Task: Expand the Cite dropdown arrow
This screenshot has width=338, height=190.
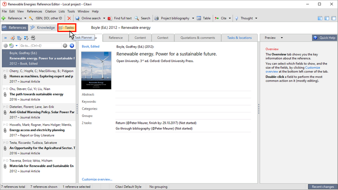Action: (230, 18)
